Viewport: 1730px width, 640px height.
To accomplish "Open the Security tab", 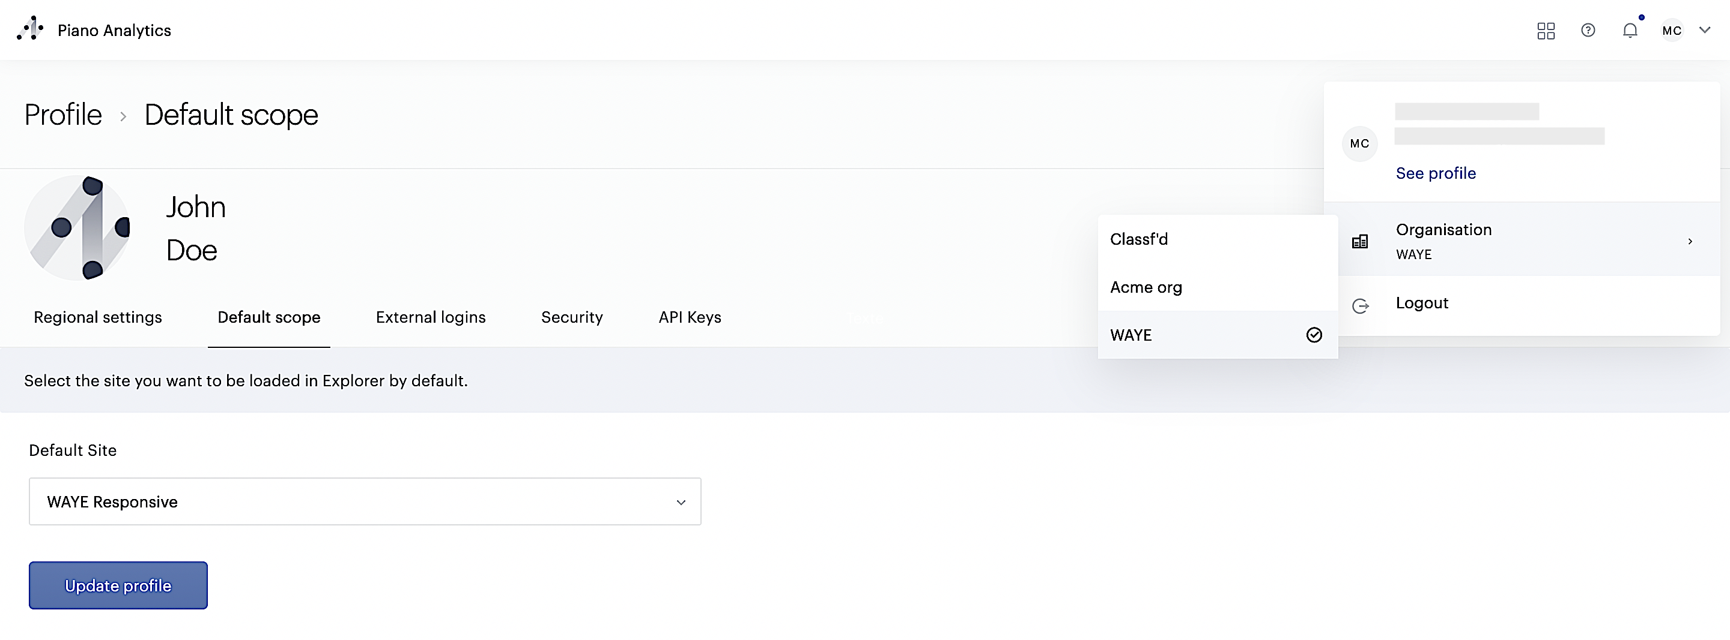I will [x=571, y=317].
